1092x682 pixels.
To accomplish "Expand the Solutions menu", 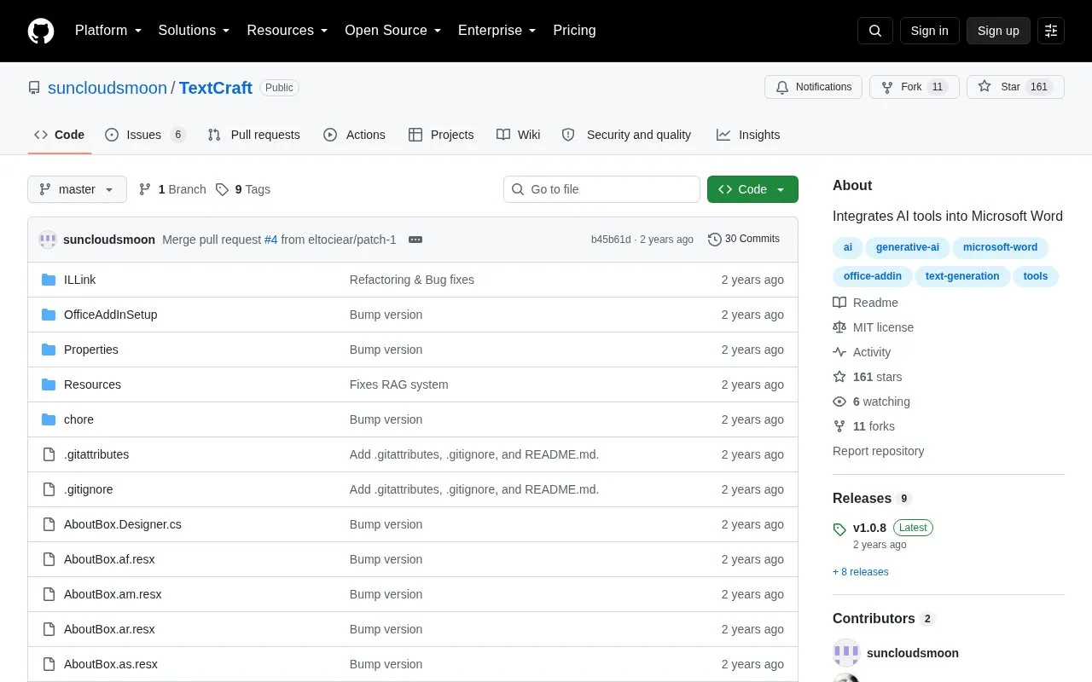I will tap(195, 31).
